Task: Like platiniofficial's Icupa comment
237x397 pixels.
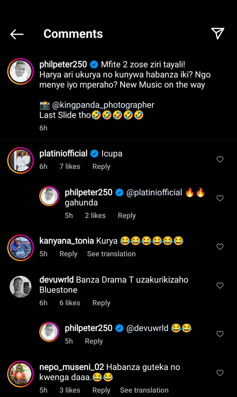Action: [x=220, y=159]
